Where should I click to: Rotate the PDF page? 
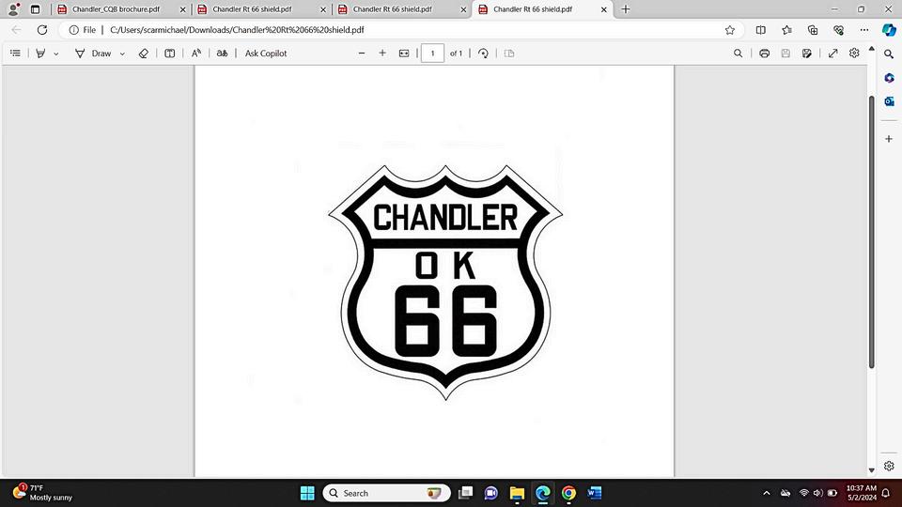pos(483,53)
